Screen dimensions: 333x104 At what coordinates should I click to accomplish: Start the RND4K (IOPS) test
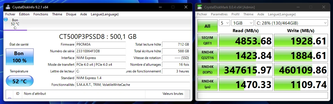click(207, 70)
